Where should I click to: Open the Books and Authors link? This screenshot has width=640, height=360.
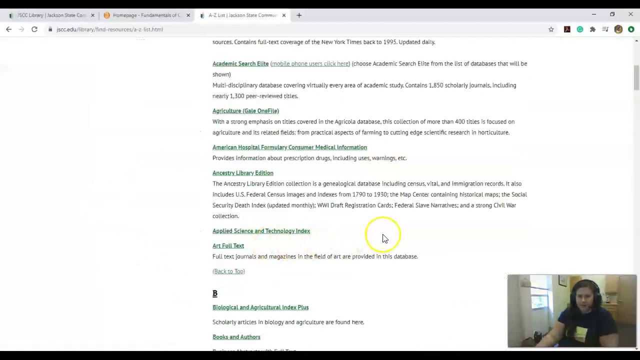[x=236, y=336]
